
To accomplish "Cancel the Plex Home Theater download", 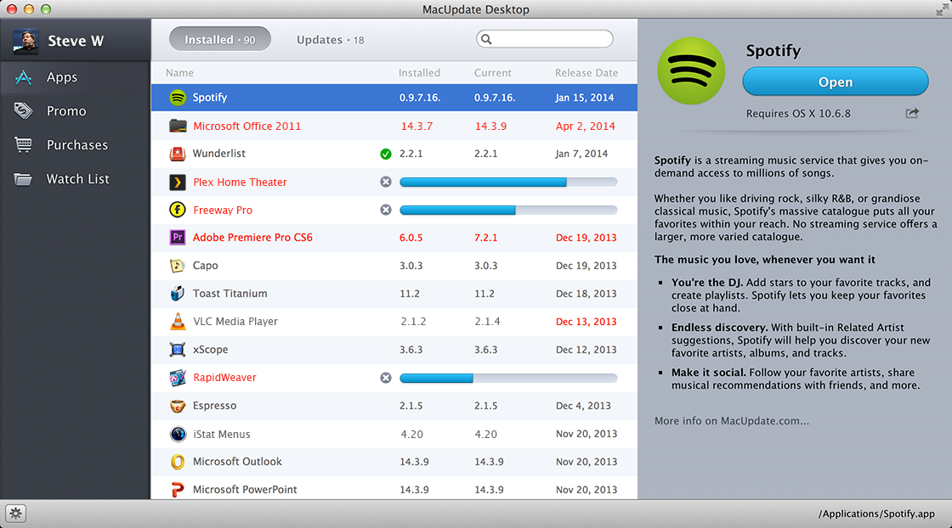I will [x=386, y=182].
